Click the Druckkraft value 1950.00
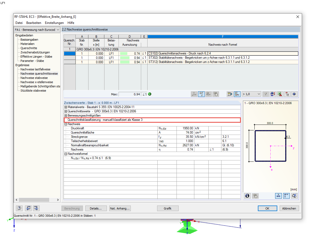The image size is (319, 239). [x=185, y=128]
